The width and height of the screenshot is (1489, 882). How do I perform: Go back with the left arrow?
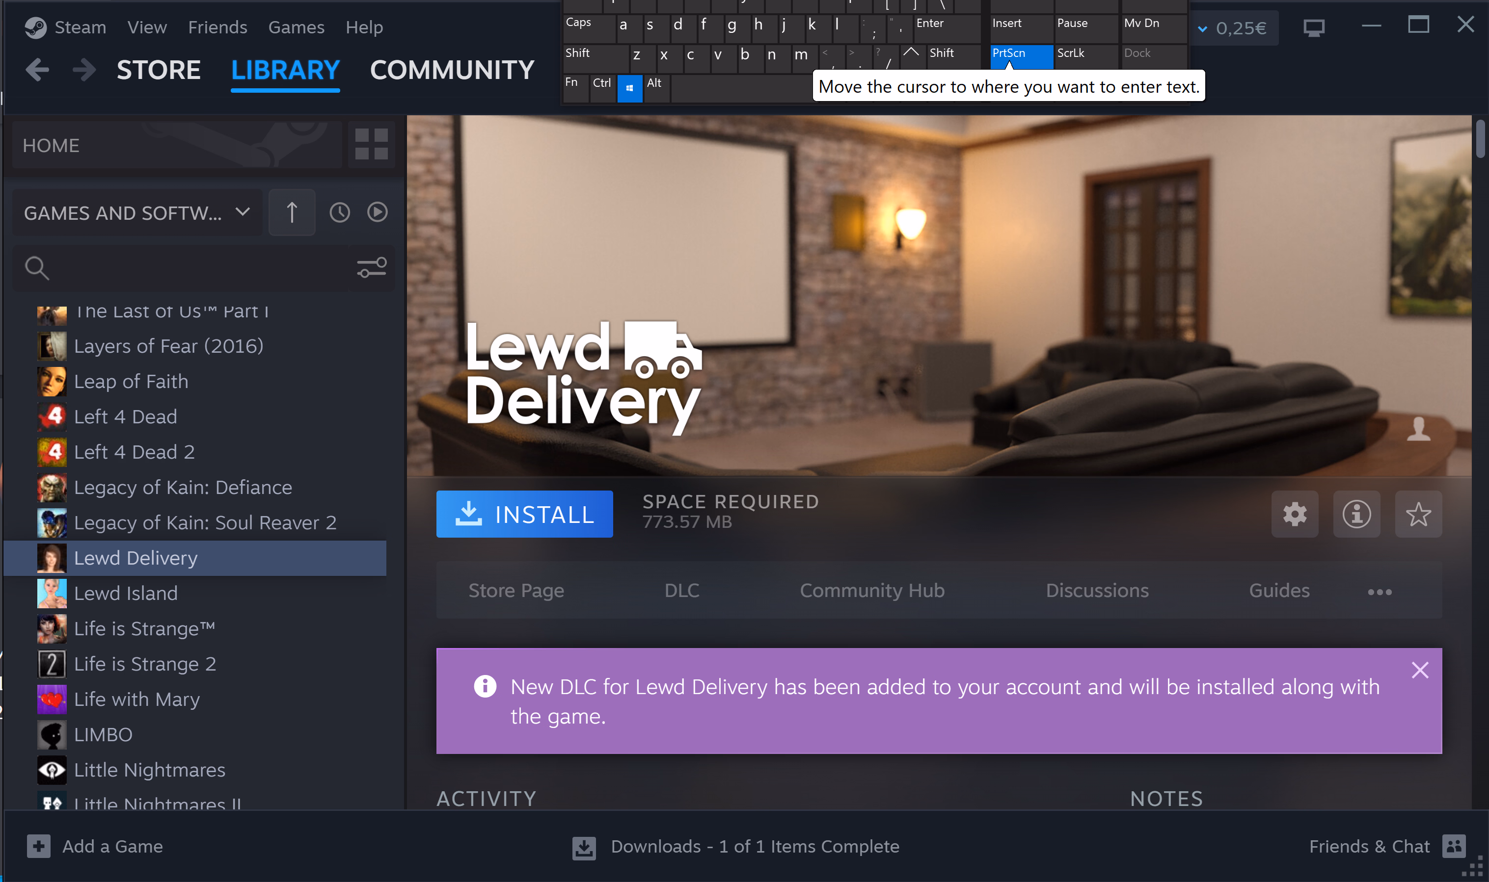[x=37, y=70]
